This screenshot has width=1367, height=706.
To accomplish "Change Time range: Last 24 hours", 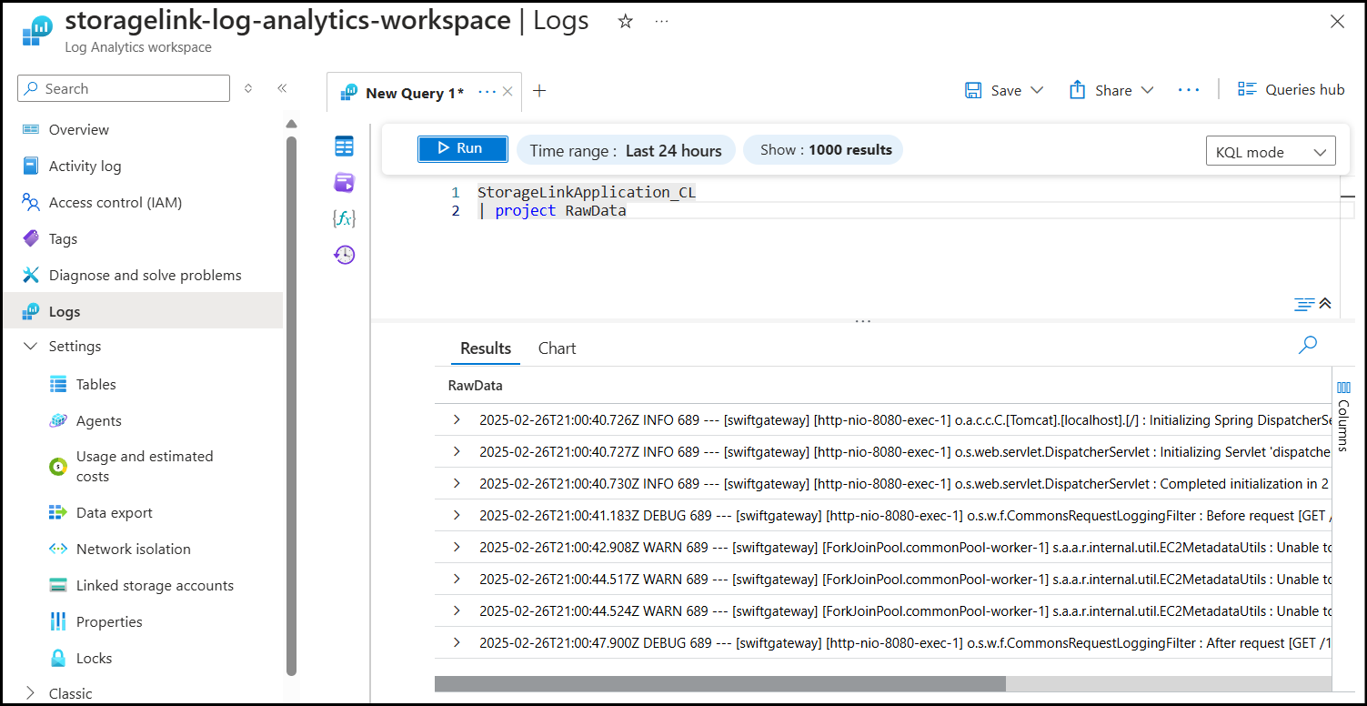I will pyautogui.click(x=626, y=150).
